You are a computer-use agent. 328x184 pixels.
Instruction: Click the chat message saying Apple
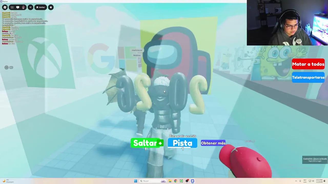9,17
